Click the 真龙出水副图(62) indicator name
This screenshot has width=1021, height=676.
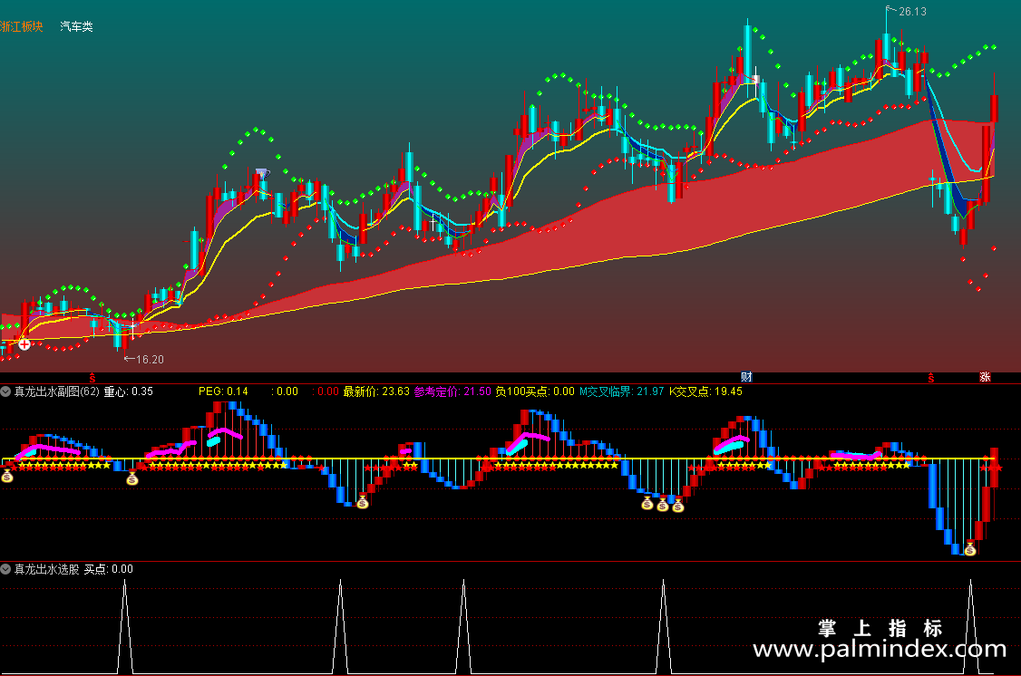point(56,391)
